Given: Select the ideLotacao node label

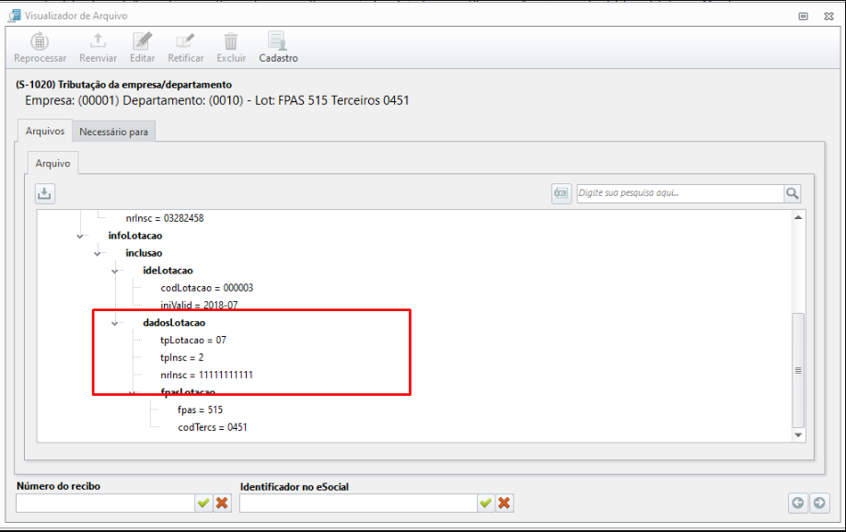Looking at the screenshot, I should click(168, 271).
